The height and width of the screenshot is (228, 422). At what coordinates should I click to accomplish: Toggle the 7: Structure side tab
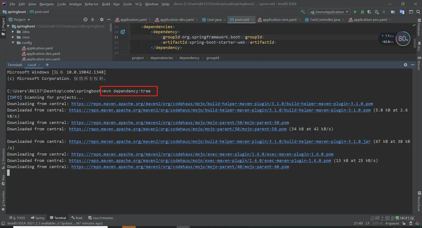pyautogui.click(x=3, y=159)
